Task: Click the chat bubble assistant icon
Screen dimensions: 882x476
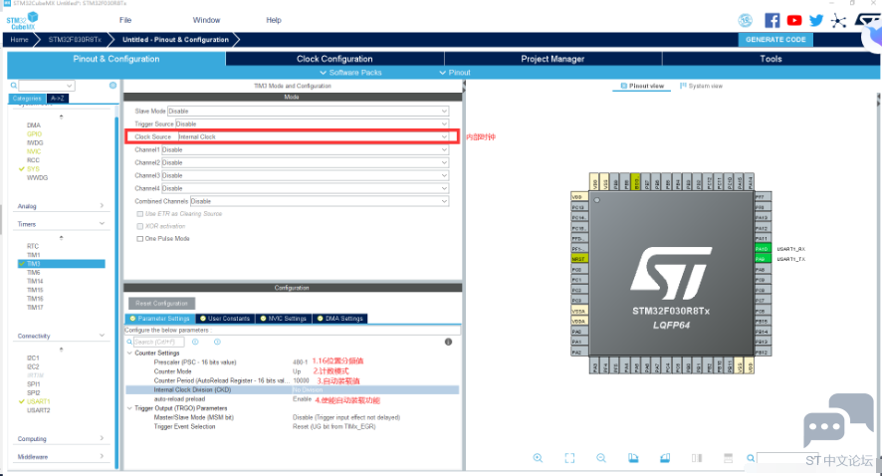Action: (x=838, y=419)
